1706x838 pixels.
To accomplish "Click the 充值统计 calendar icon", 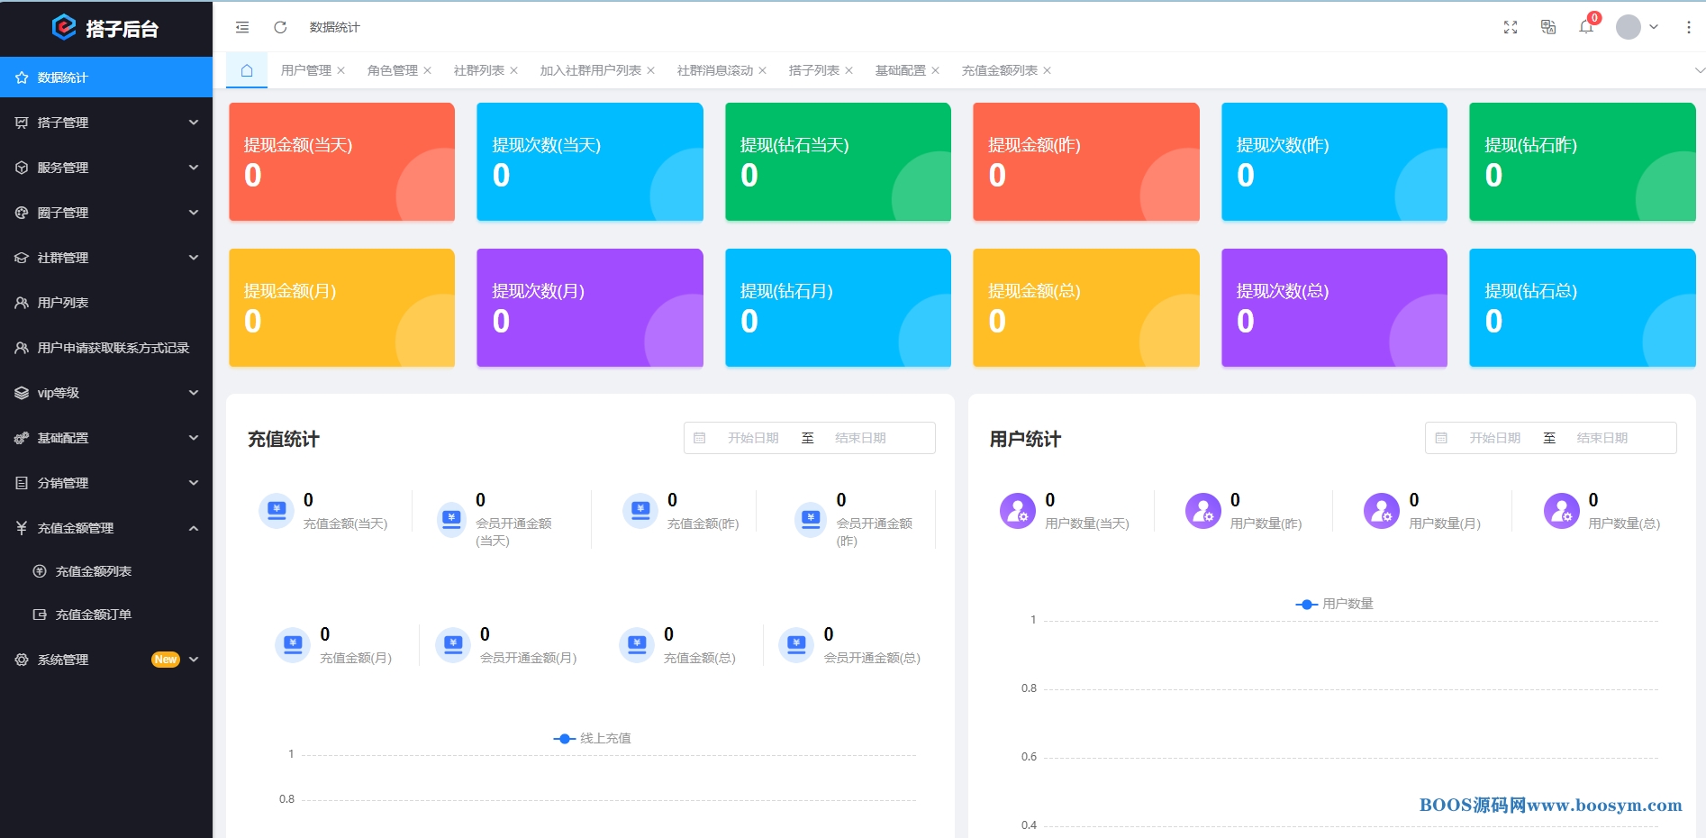I will click(x=700, y=438).
